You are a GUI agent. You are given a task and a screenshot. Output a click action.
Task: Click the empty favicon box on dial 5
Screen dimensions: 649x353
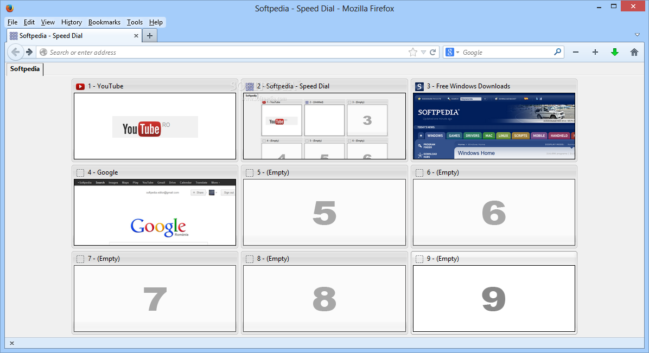250,172
